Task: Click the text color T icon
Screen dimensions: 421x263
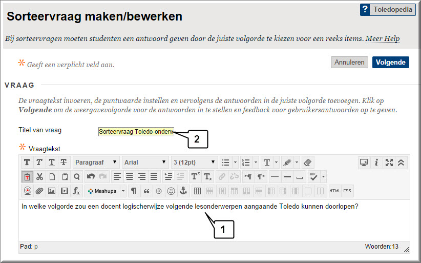Action: pyautogui.click(x=267, y=162)
